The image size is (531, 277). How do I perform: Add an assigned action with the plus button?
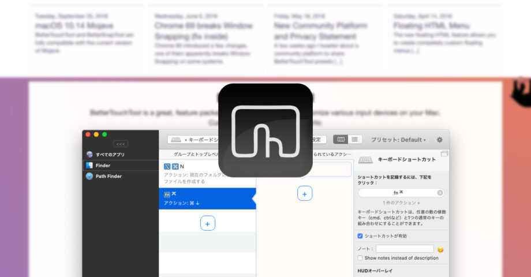305,194
